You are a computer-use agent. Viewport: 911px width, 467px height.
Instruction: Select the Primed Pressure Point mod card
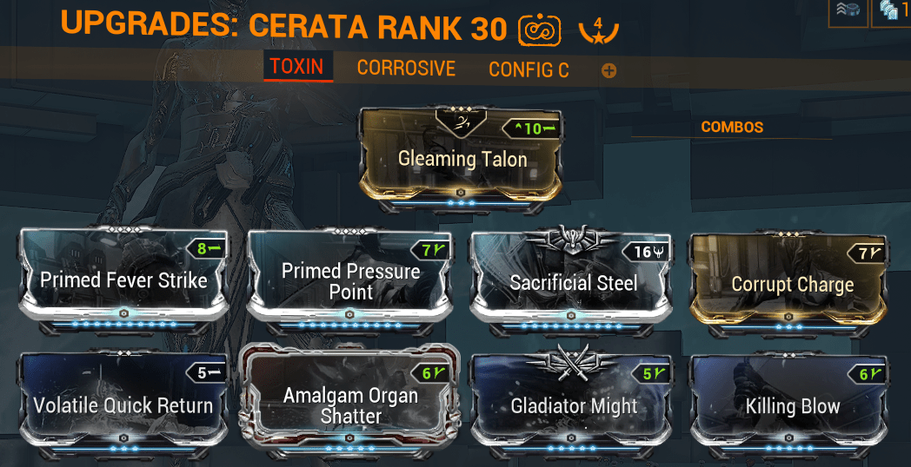(x=350, y=280)
